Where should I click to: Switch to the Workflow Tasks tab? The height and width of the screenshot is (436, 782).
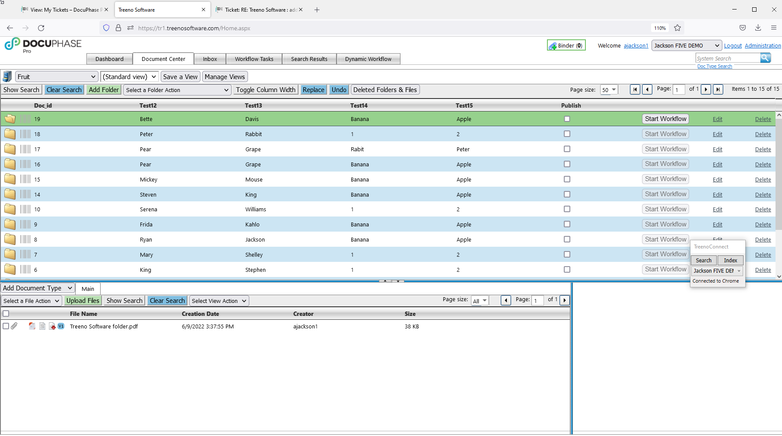click(254, 59)
